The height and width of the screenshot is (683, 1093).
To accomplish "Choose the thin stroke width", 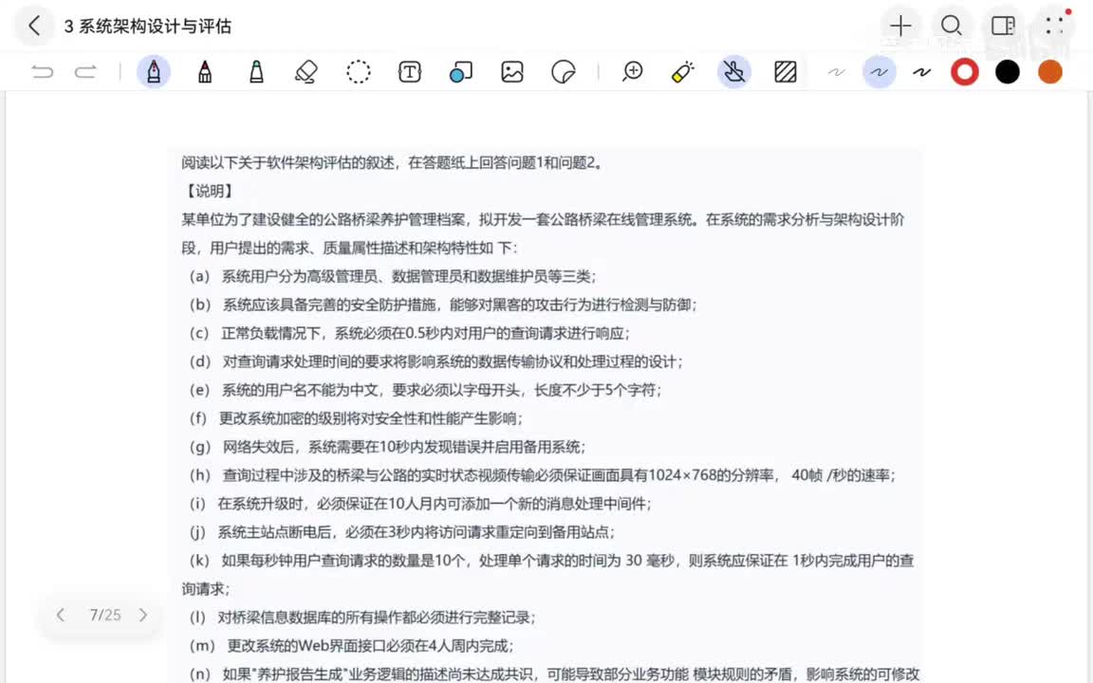I will pyautogui.click(x=837, y=72).
